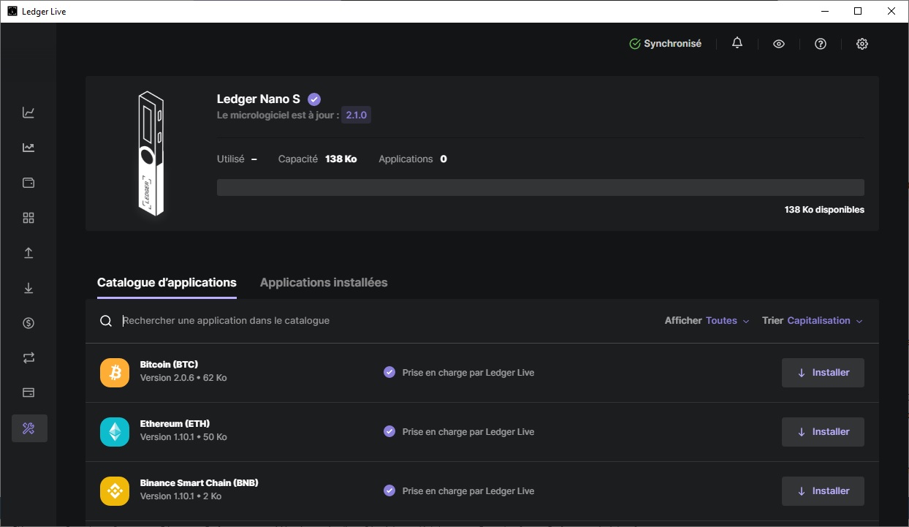This screenshot has height=527, width=909.
Task: Open the Afficher Toutes filter dropdown
Action: (x=707, y=320)
